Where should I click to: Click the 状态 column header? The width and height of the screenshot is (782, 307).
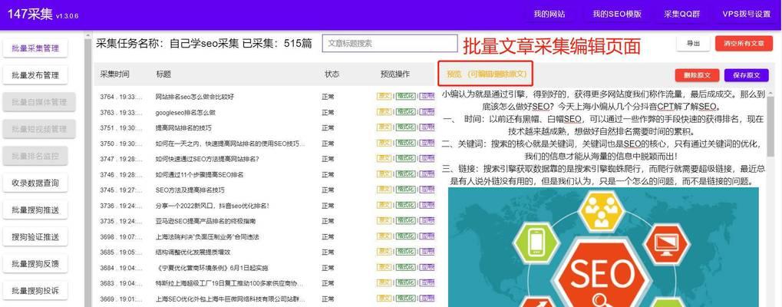coord(332,74)
